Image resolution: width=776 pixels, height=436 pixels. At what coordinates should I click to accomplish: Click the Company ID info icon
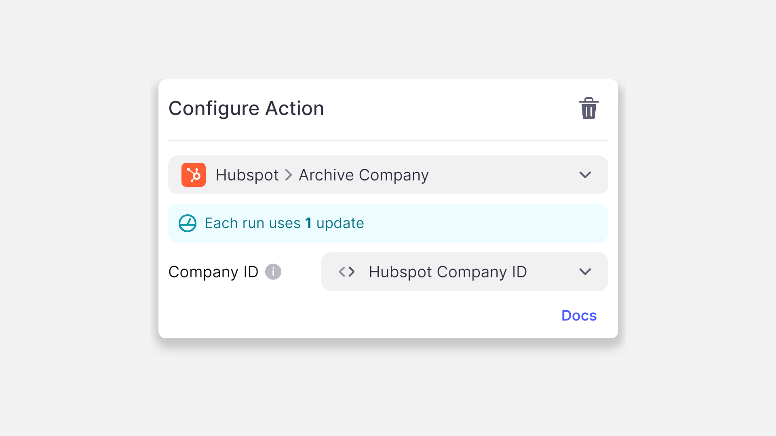coord(273,272)
